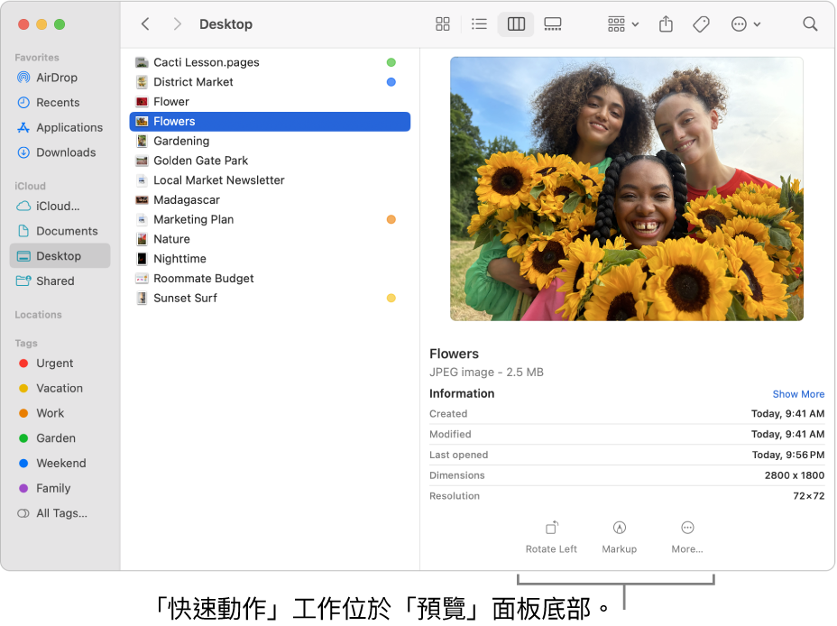Screen dimensions: 837x626
Task: Click the Tags section header
Action: coord(26,343)
